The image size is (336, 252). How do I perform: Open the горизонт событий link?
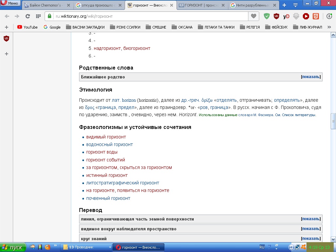point(105,160)
